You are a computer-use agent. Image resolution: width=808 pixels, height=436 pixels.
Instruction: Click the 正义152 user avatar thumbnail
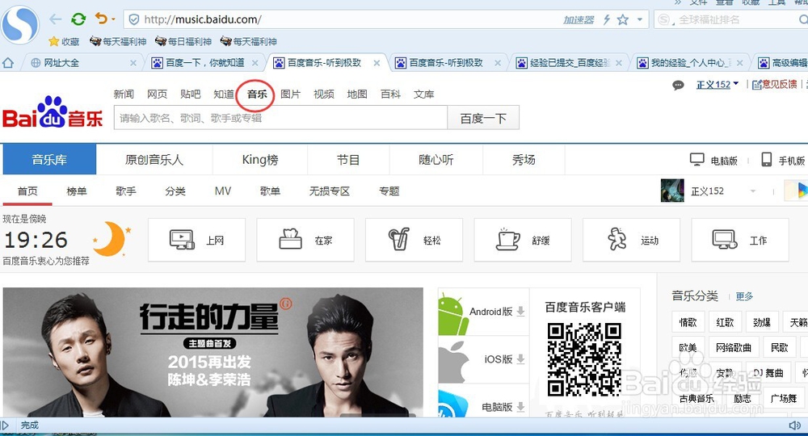[672, 191]
